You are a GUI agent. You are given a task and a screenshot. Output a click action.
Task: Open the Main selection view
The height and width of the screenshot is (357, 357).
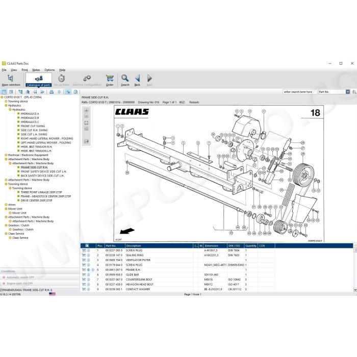click(11, 80)
